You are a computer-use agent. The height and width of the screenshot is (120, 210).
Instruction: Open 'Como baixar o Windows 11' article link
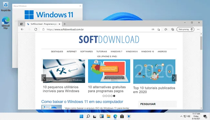82,102
